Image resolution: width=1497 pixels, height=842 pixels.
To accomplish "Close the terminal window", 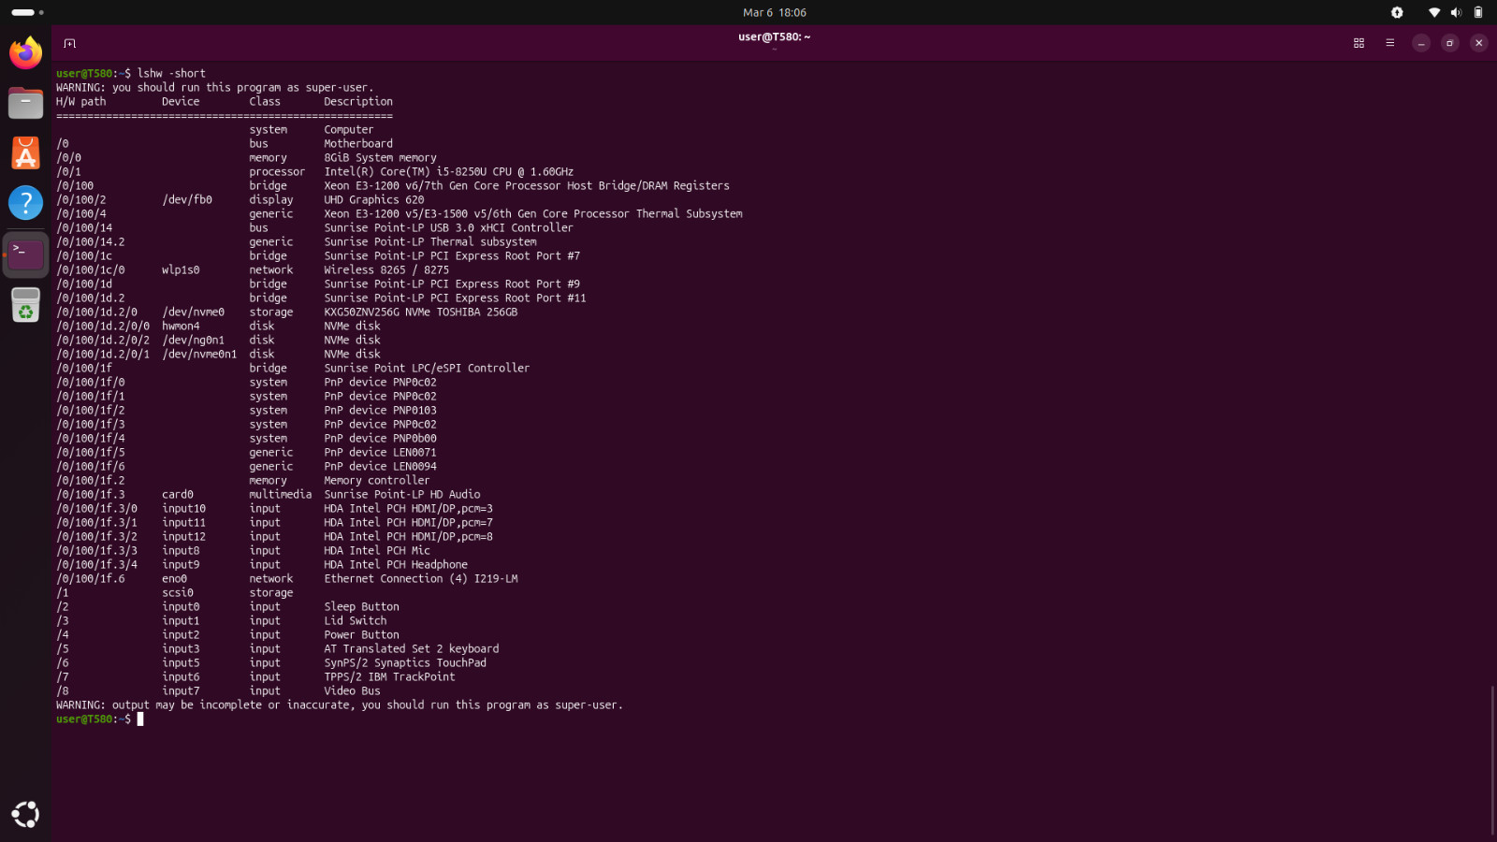I will coord(1479,43).
